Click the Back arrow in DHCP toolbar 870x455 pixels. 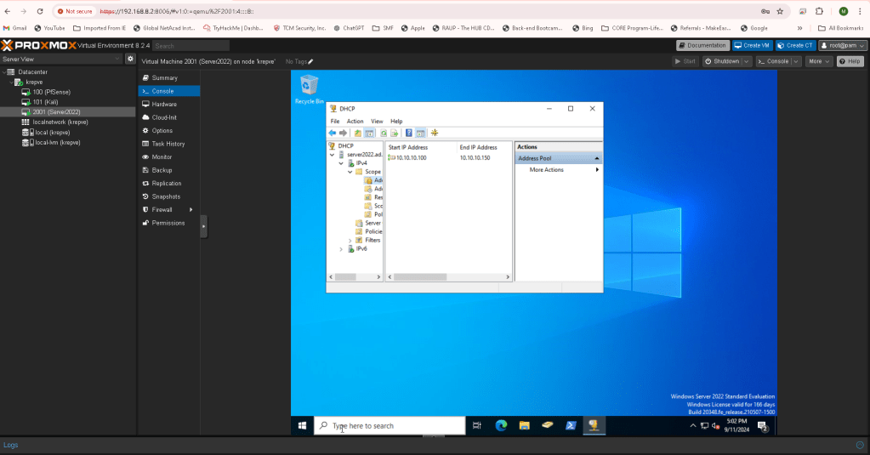click(x=333, y=133)
